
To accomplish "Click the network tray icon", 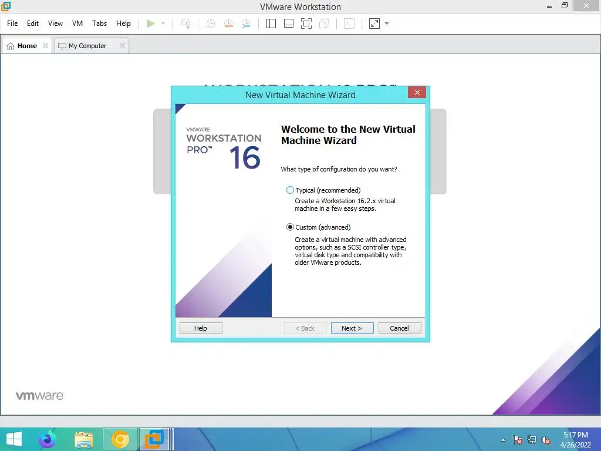I will point(532,440).
